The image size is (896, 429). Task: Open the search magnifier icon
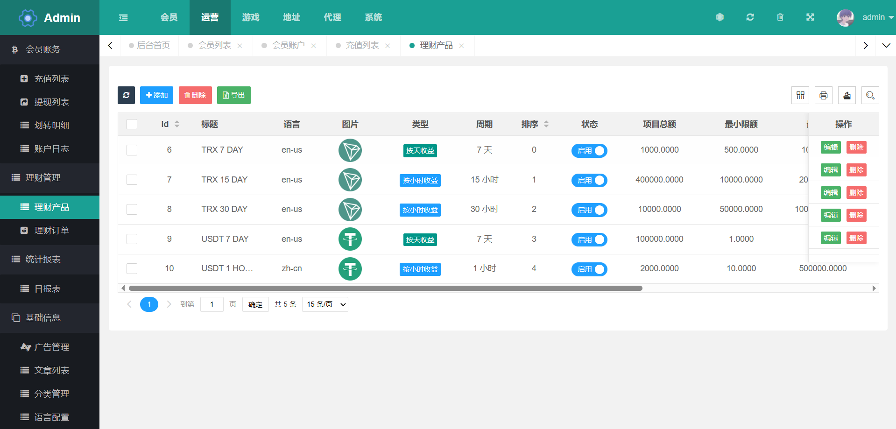pos(870,95)
